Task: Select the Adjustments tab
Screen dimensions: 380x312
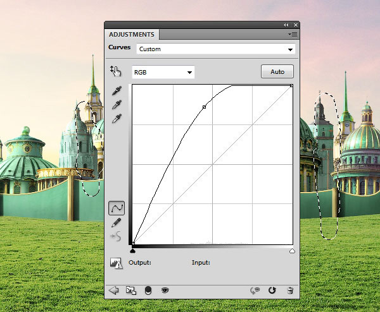Action: [x=132, y=34]
